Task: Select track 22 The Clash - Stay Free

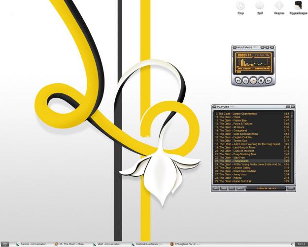Action: click(x=252, y=158)
